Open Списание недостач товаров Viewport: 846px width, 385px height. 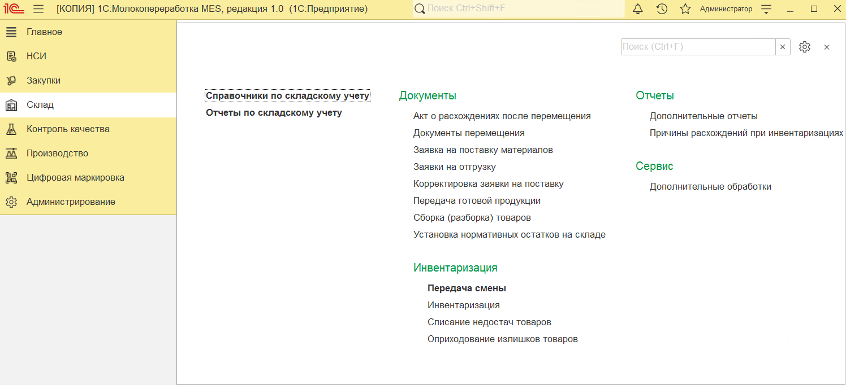click(489, 322)
